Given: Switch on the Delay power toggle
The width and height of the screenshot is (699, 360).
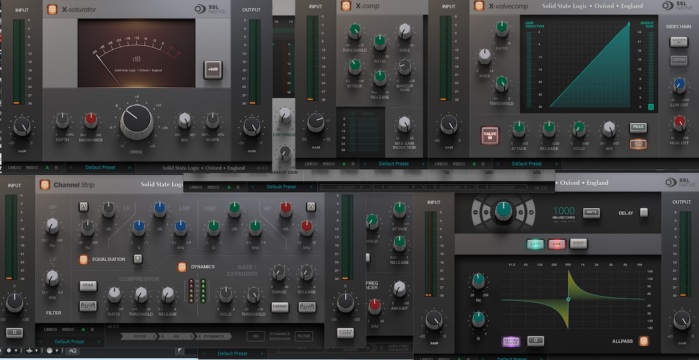Looking at the screenshot, I should point(643,212).
